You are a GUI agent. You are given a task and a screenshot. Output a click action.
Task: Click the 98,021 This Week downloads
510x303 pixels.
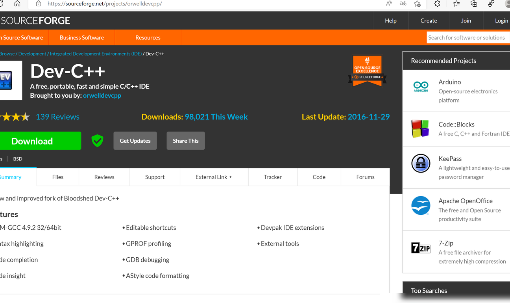216,117
